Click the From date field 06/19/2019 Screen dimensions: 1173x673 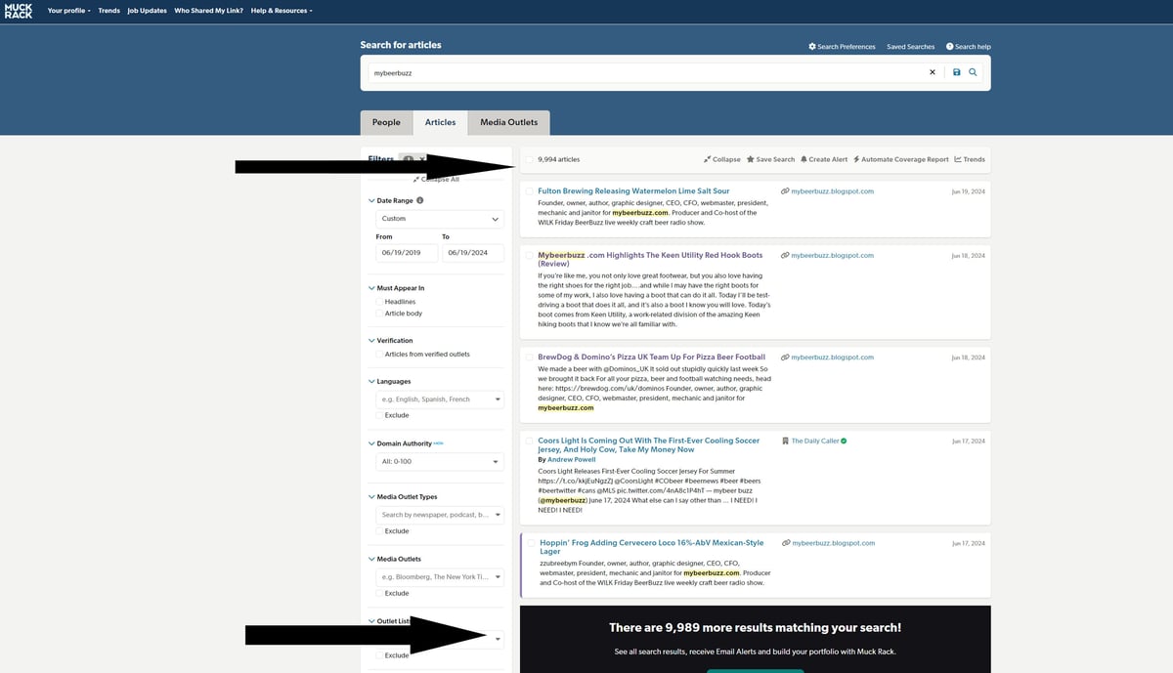click(x=406, y=253)
